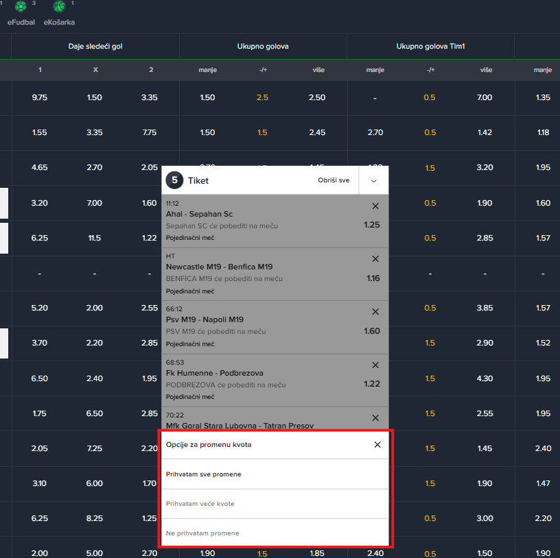
Task: Select Ne prihvatam promene option
Action: pyautogui.click(x=202, y=533)
